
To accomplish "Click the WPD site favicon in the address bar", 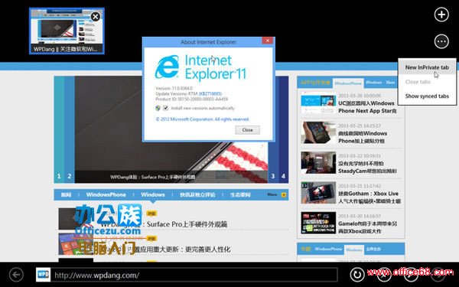I will click(44, 275).
